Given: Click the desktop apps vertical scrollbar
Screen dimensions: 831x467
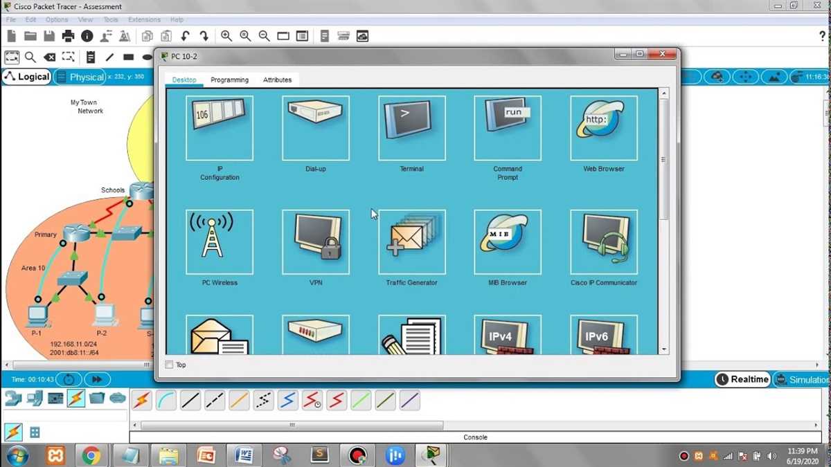Looking at the screenshot, I should click(x=663, y=159).
